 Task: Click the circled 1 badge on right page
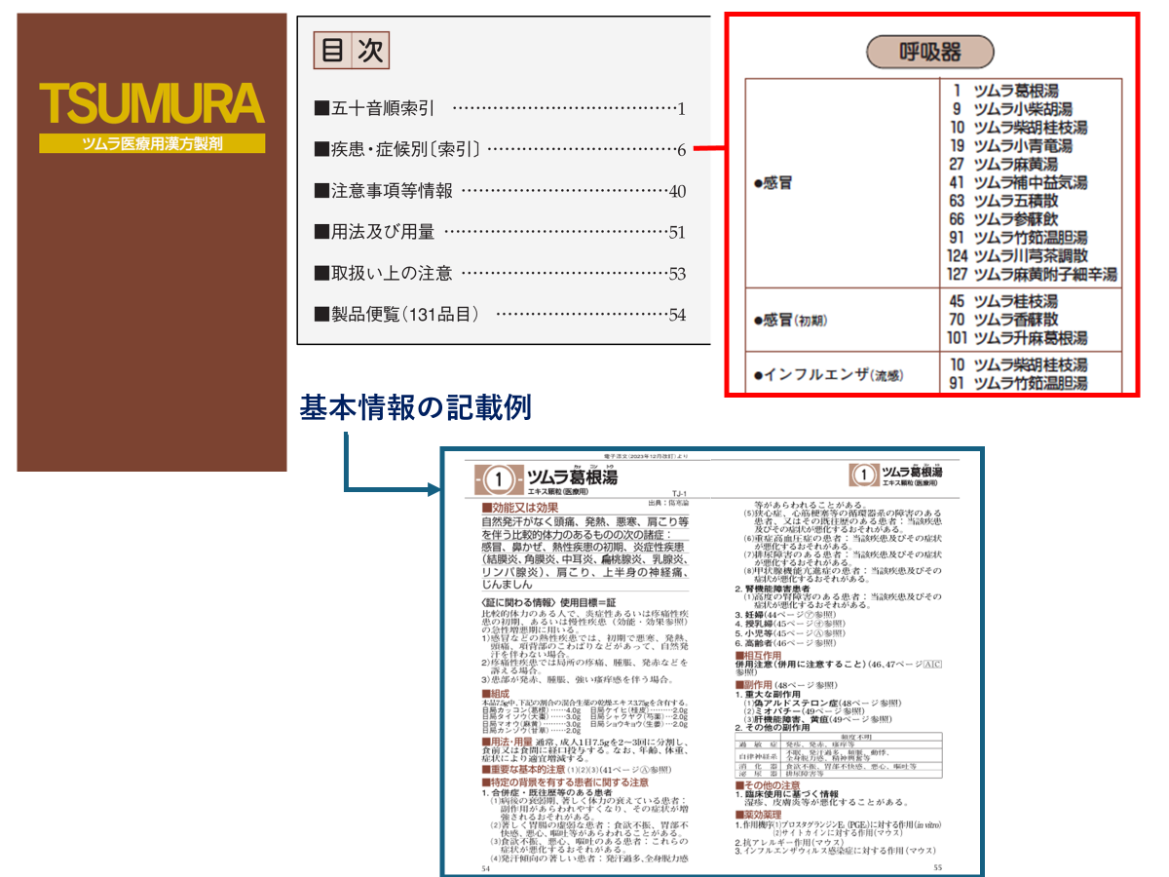(x=865, y=475)
